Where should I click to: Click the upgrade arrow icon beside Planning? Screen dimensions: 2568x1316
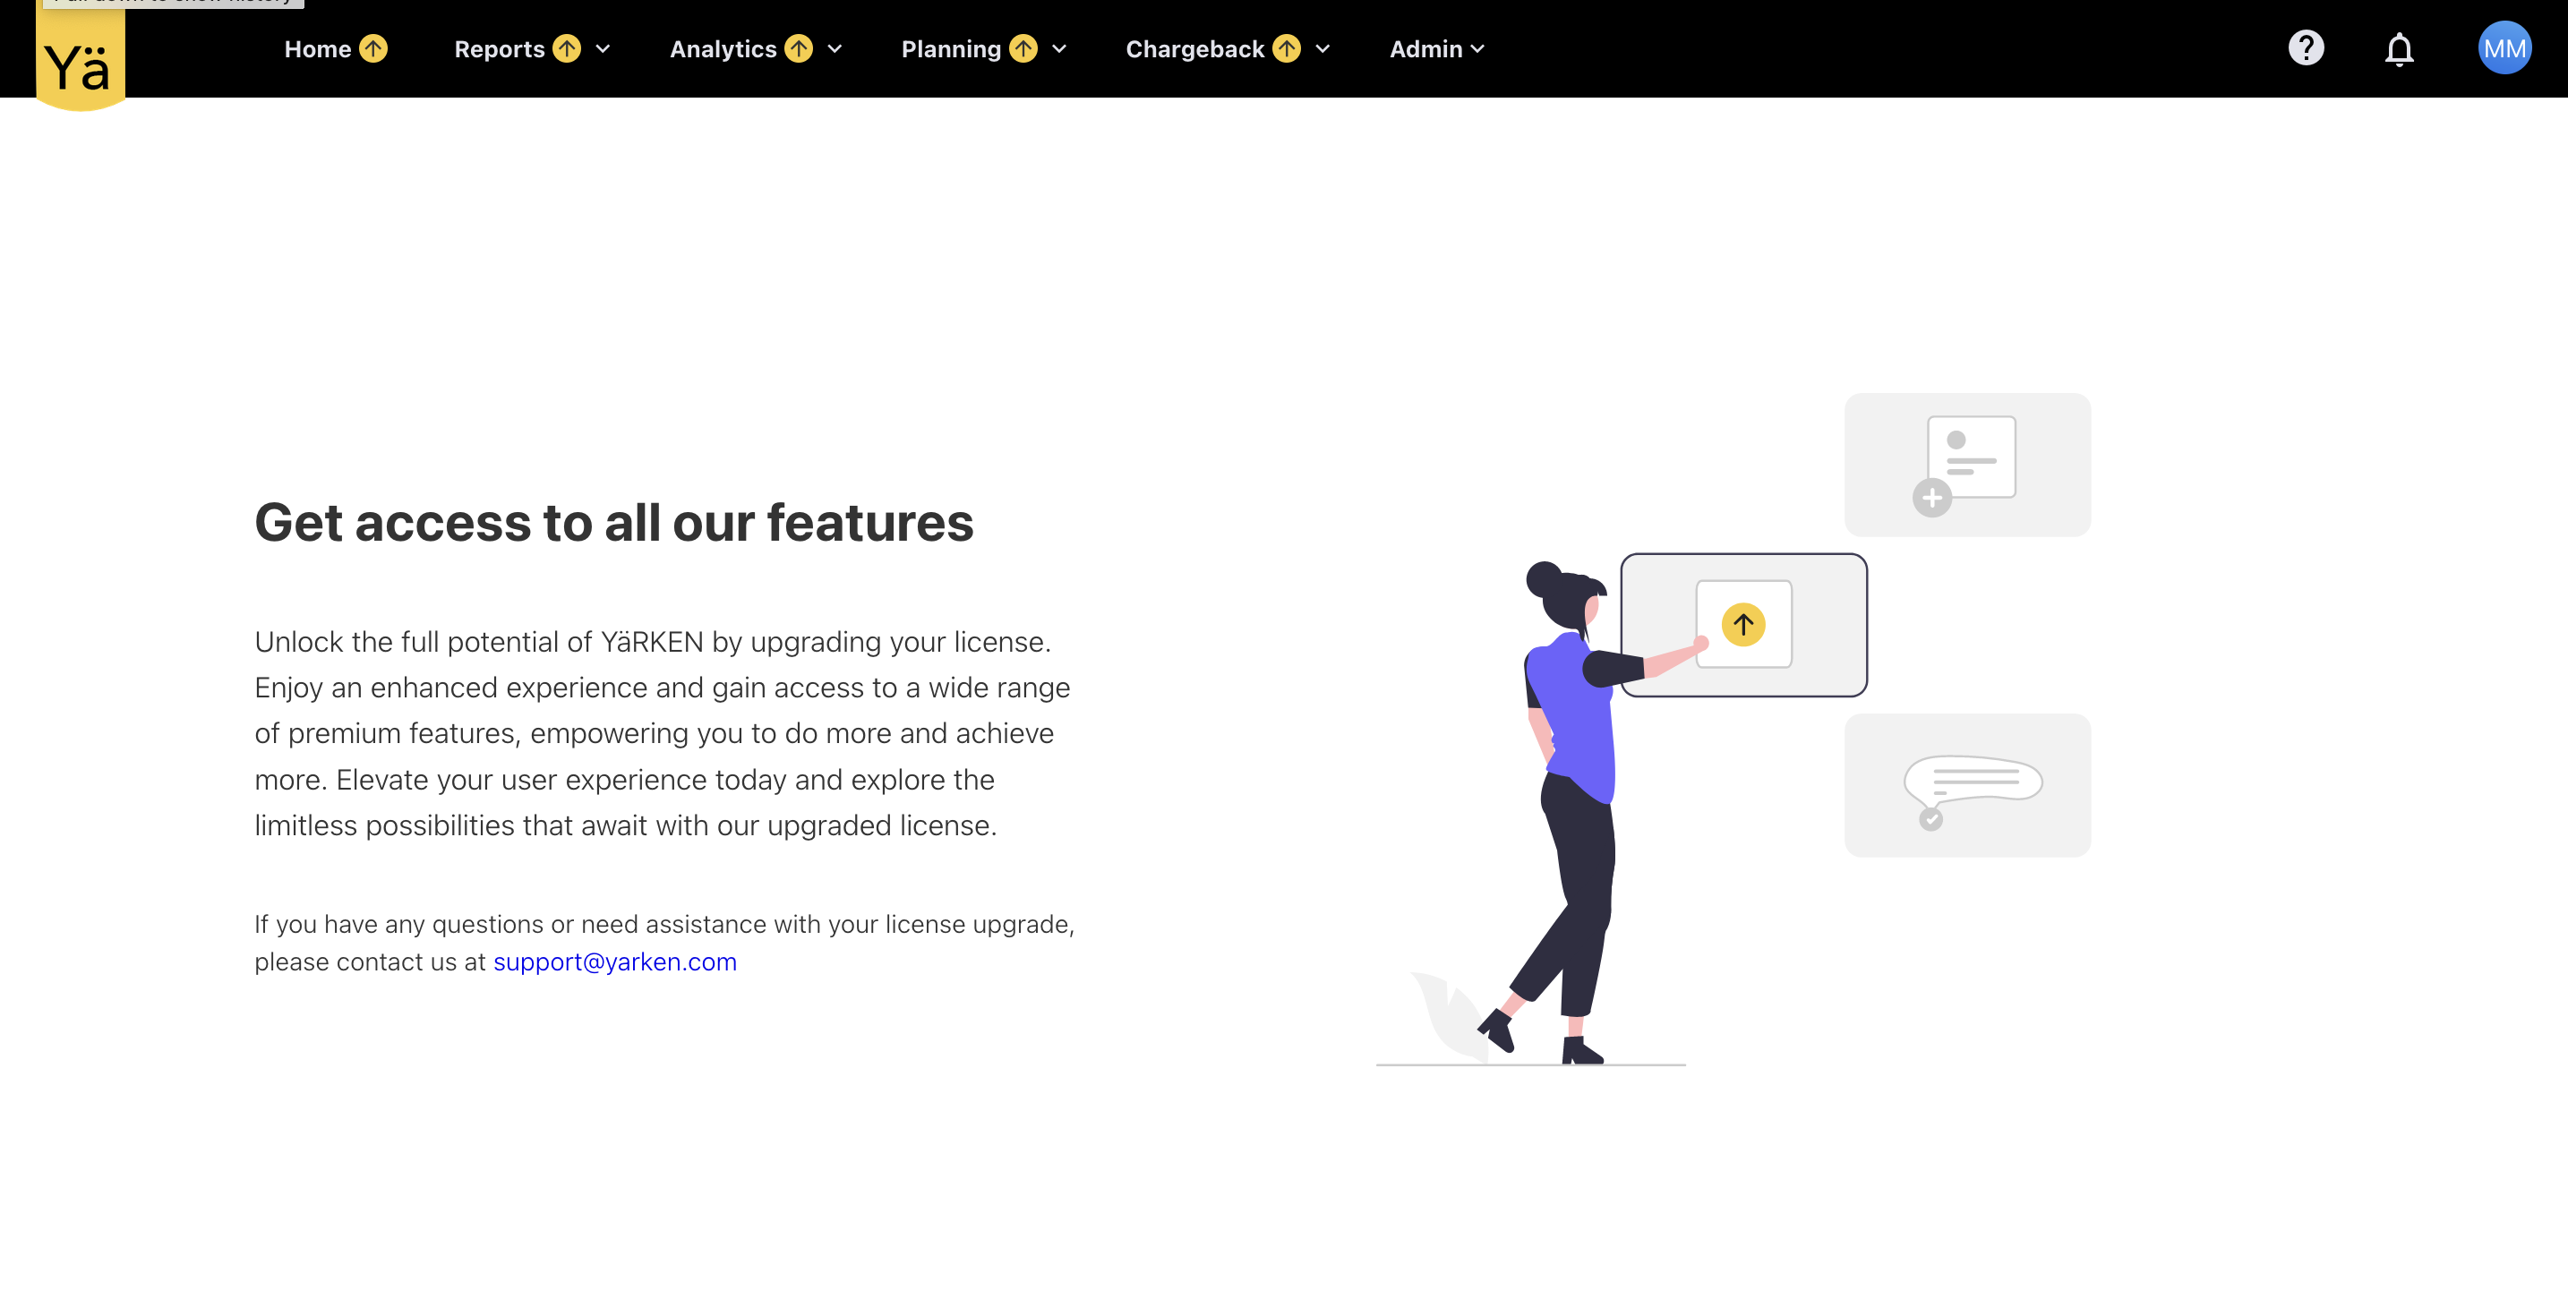pos(1023,49)
